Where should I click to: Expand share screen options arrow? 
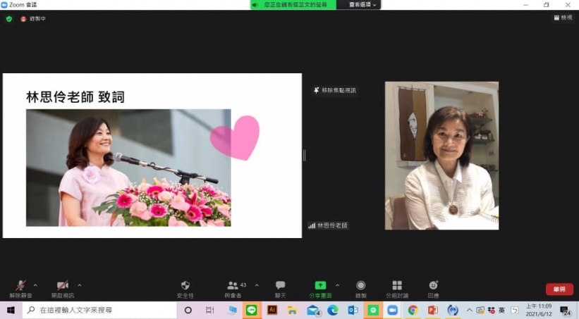coord(337,285)
